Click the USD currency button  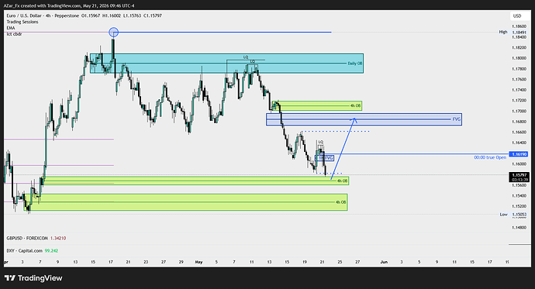517,16
